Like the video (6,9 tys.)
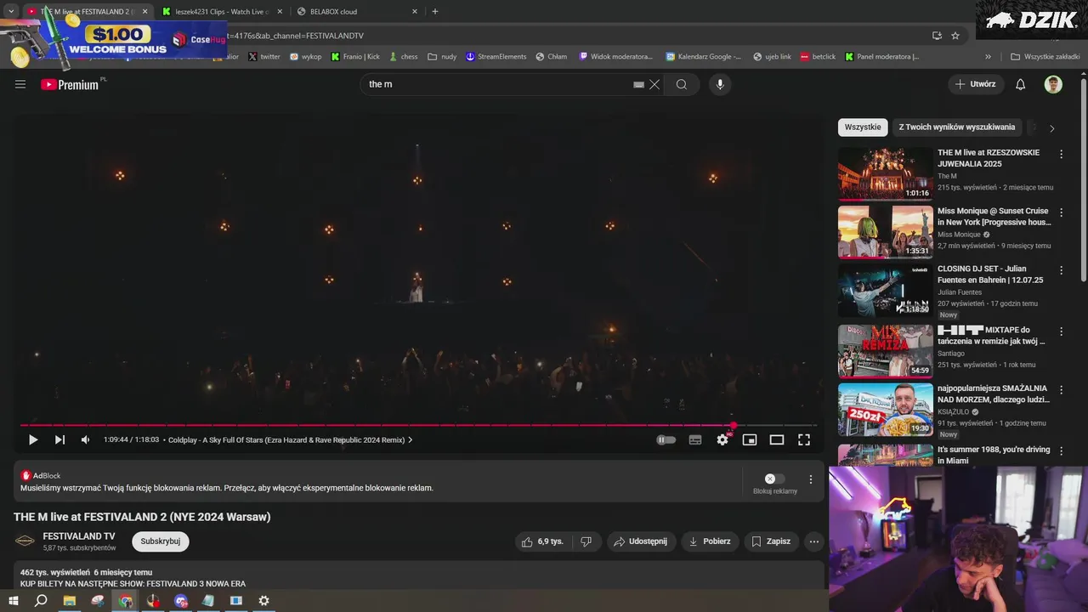Image resolution: width=1088 pixels, height=612 pixels. pos(543,541)
